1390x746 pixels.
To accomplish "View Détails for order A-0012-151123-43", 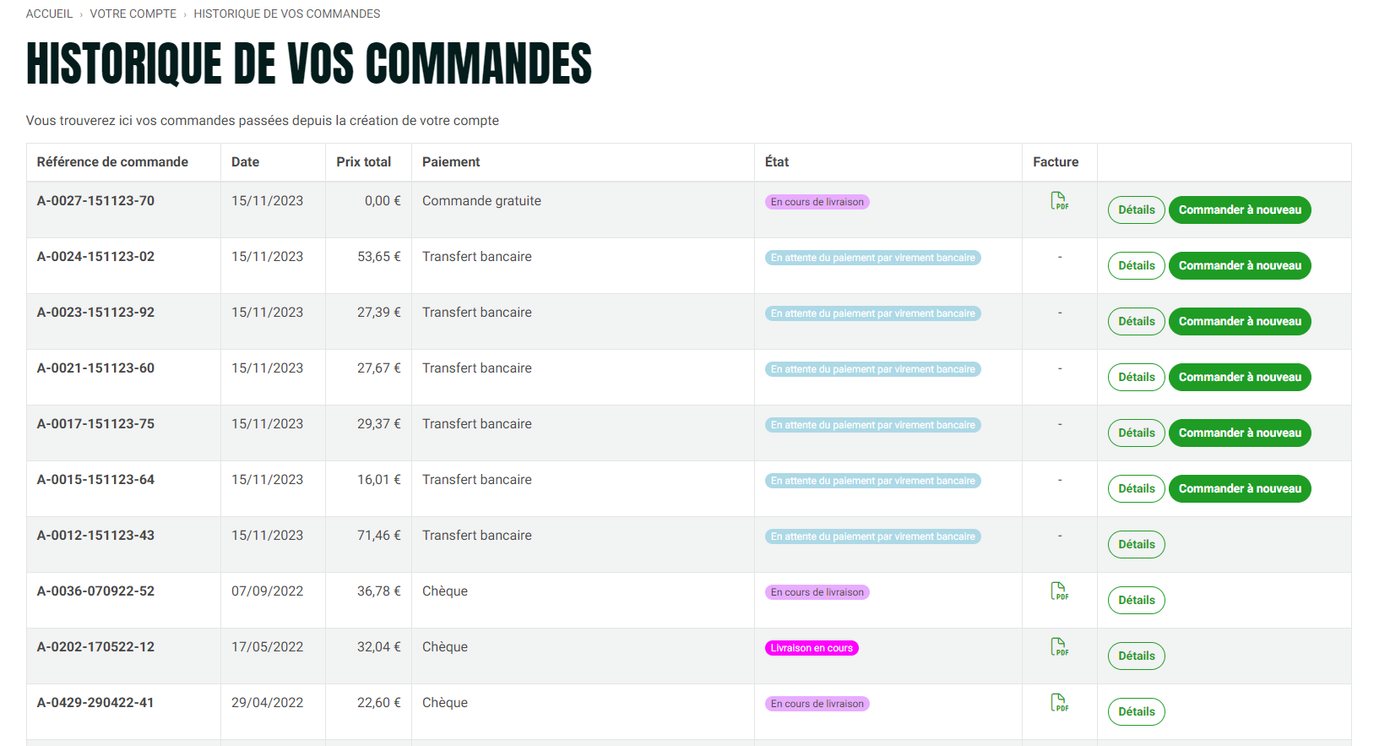I will (x=1136, y=545).
